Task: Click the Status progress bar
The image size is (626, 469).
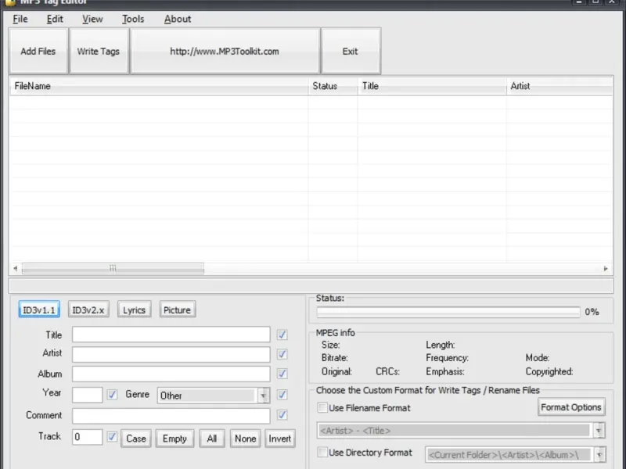Action: pyautogui.click(x=448, y=312)
